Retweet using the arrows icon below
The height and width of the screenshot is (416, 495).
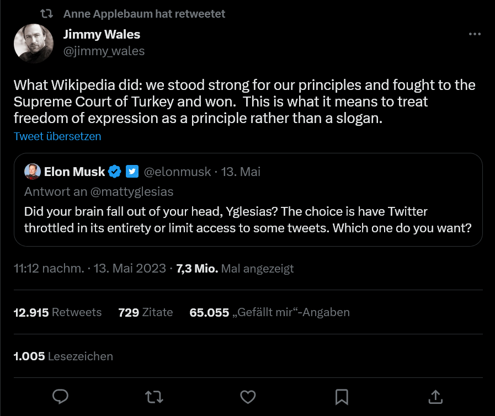click(154, 396)
